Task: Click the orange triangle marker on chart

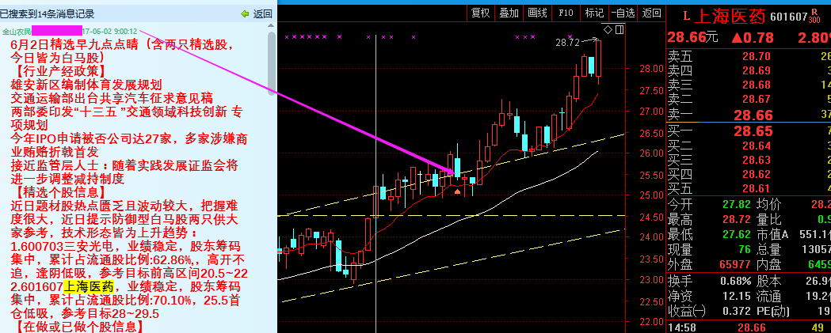Action: [457, 191]
